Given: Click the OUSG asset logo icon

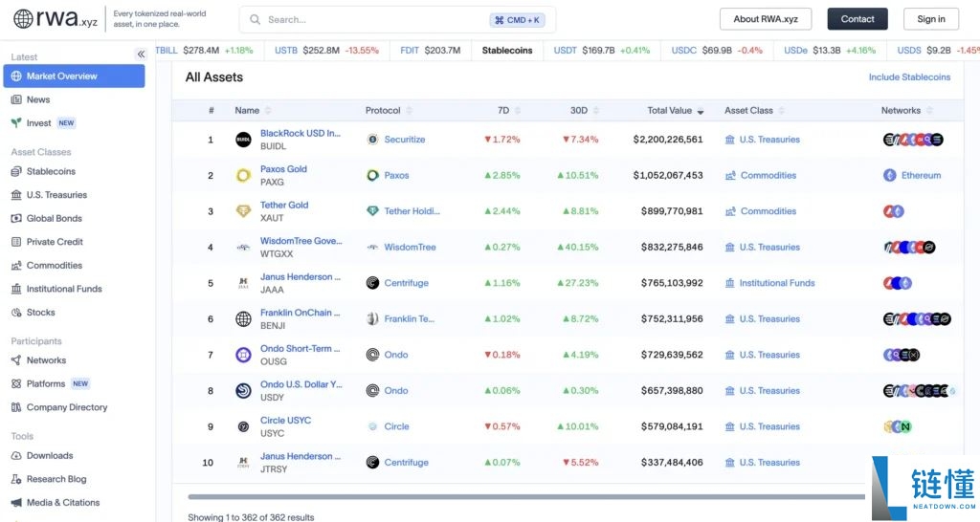Looking at the screenshot, I should click(243, 355).
